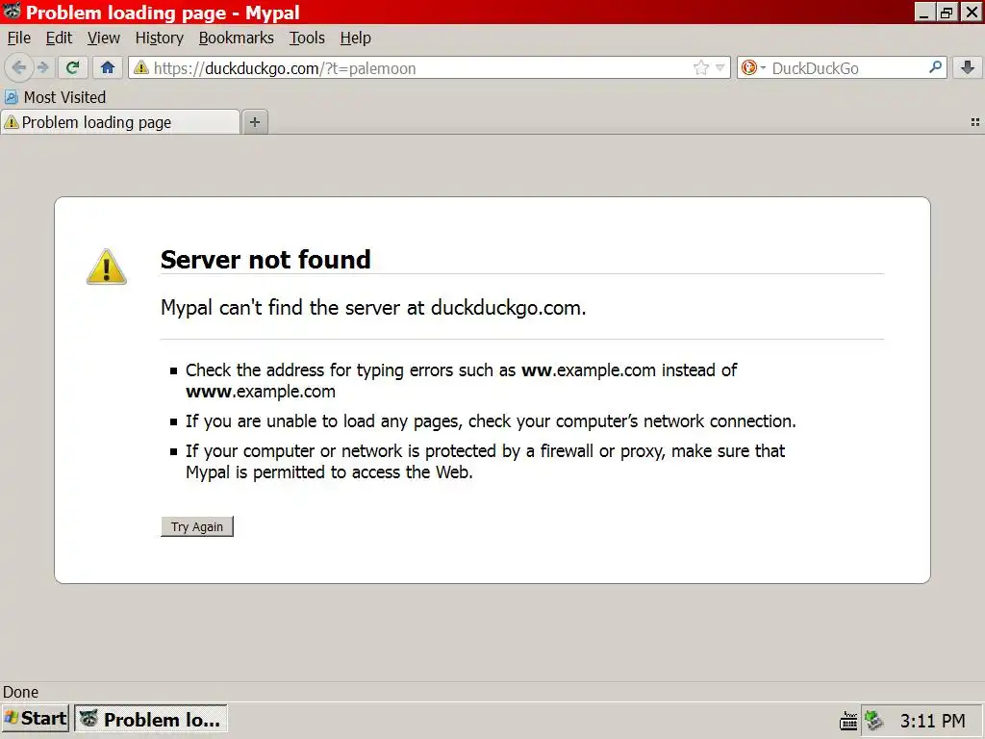Bookmark this page with the star icon
This screenshot has height=739, width=985.
pyautogui.click(x=701, y=67)
